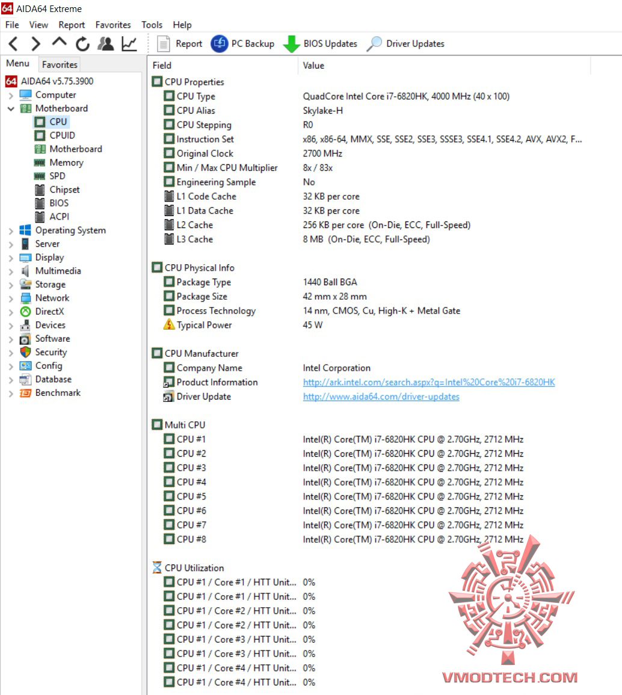Click the Operating System Windows logo icon
Image resolution: width=622 pixels, height=695 pixels.
click(25, 230)
